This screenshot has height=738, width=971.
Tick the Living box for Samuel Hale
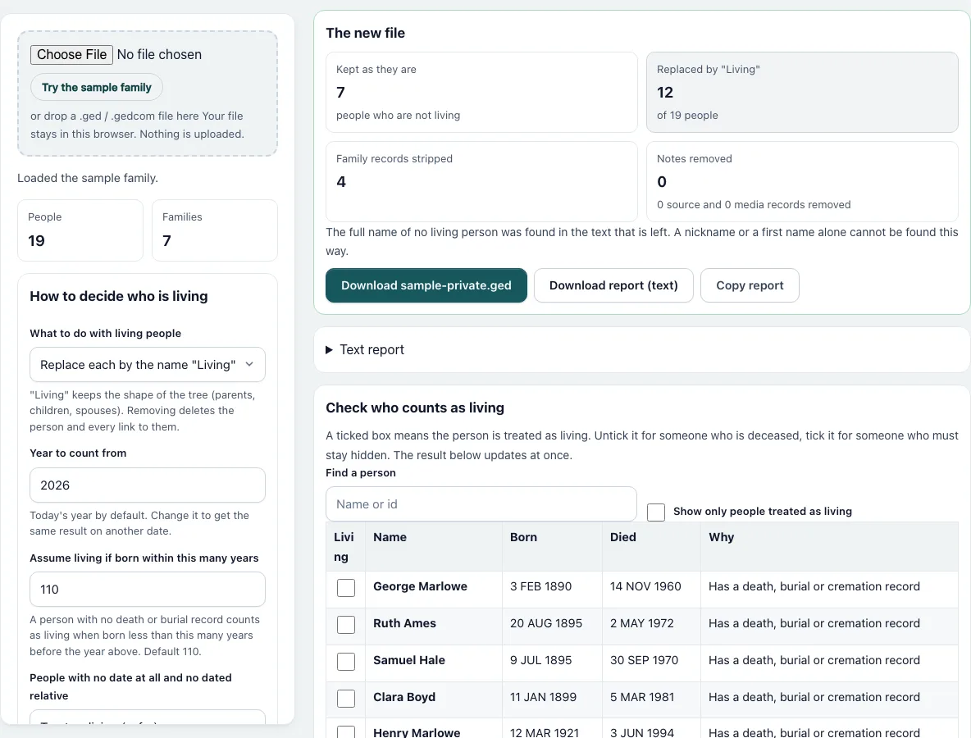pyautogui.click(x=345, y=661)
